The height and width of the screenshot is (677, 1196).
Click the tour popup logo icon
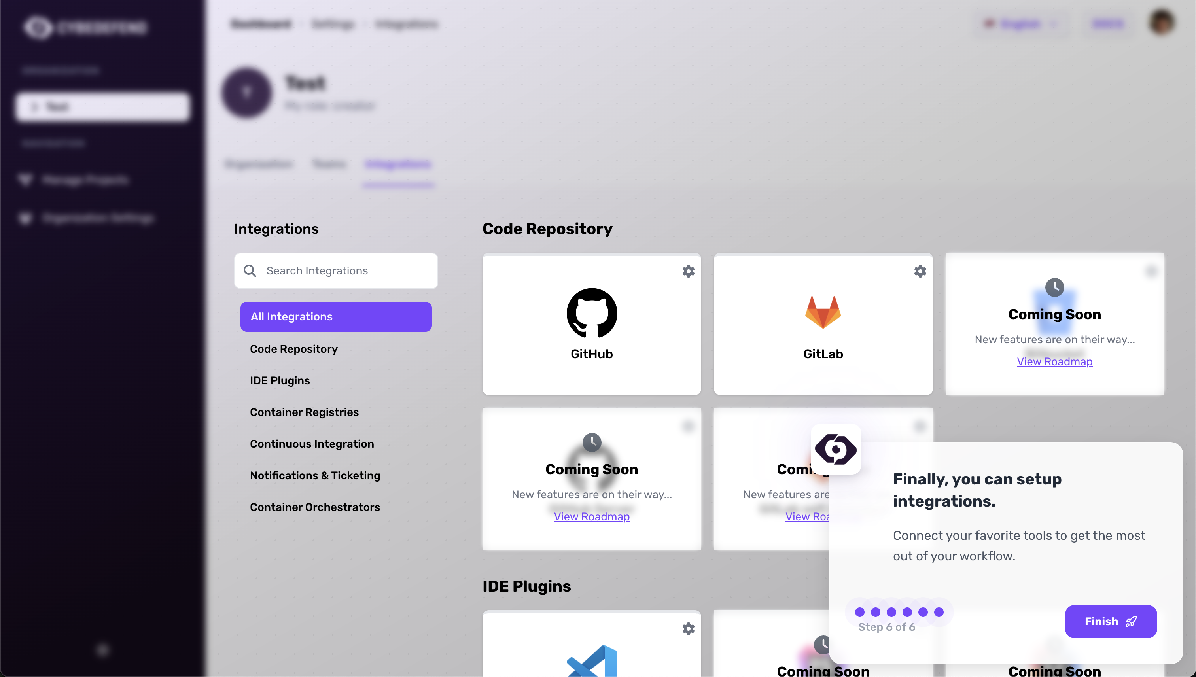pos(836,449)
